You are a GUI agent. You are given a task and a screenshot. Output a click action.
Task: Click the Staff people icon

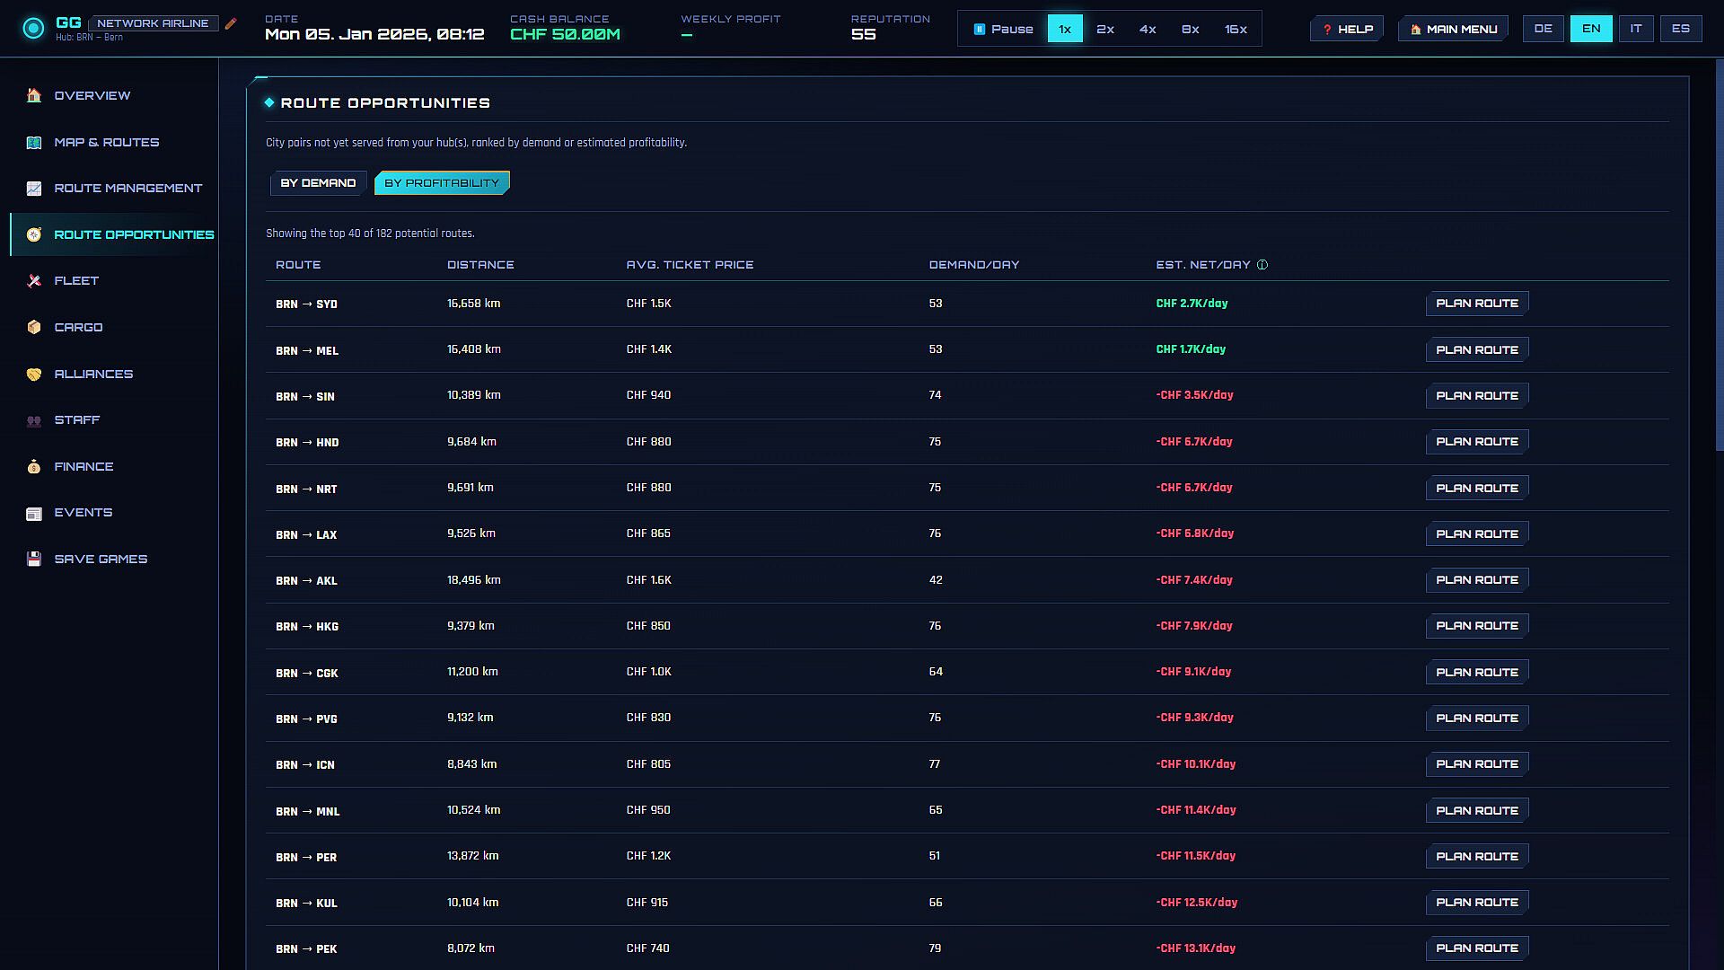pos(34,419)
